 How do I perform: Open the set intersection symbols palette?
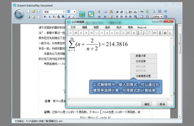(x=102, y=33)
